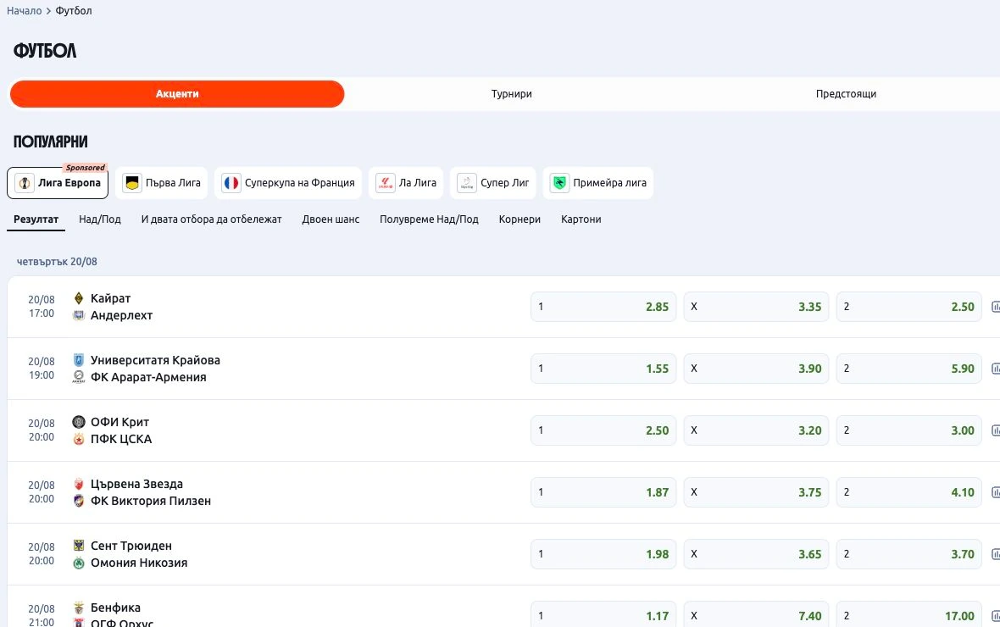
Task: Click the Футбол breadcrumb
Action: [74, 11]
